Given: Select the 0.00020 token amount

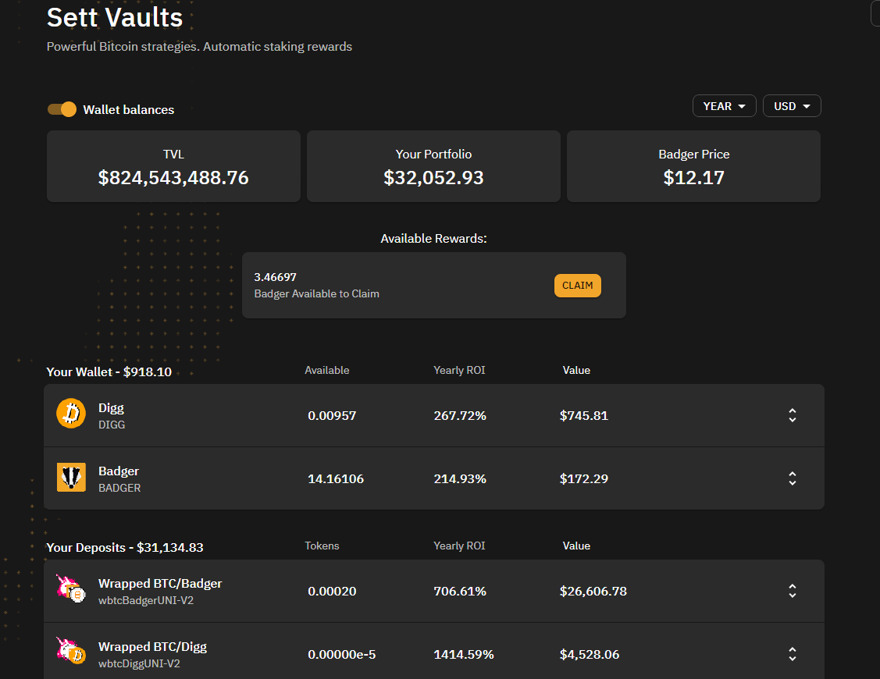Looking at the screenshot, I should coord(332,591).
